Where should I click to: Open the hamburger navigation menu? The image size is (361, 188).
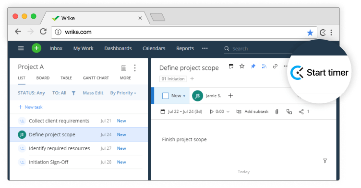pos(21,48)
